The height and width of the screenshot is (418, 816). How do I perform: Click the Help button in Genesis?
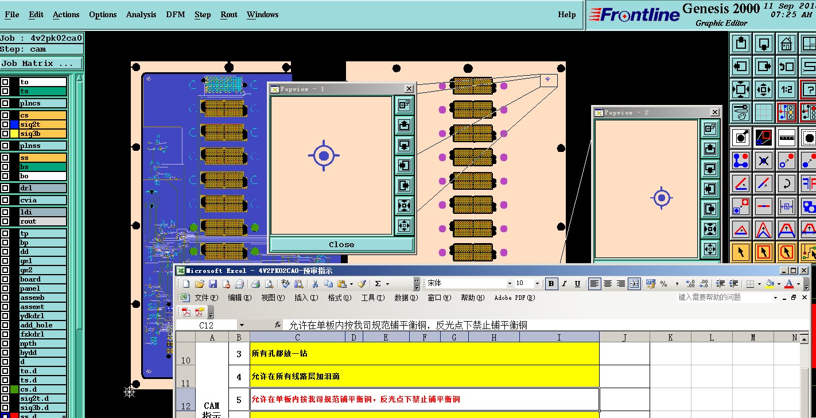pyautogui.click(x=567, y=14)
